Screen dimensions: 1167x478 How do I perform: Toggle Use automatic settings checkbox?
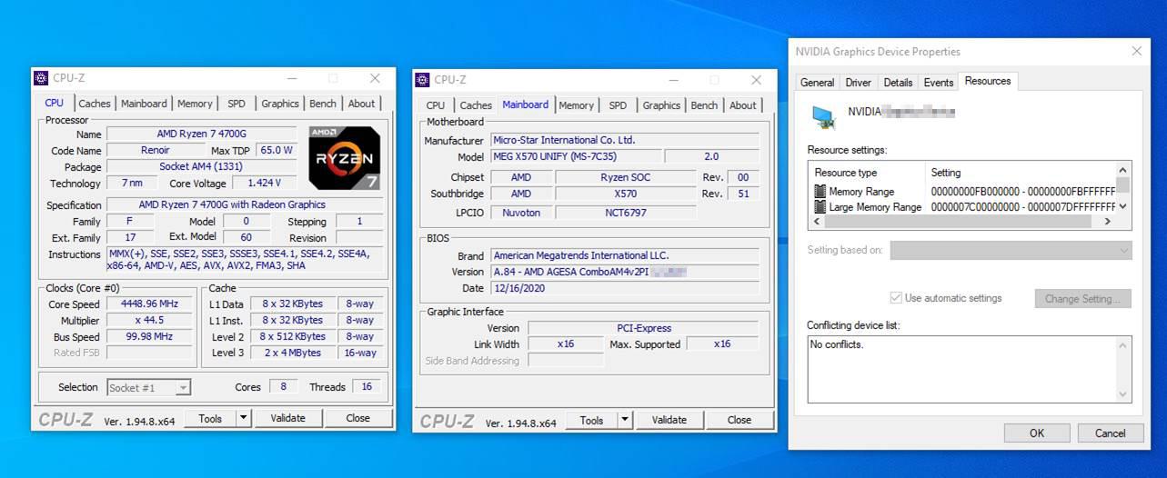pyautogui.click(x=896, y=298)
